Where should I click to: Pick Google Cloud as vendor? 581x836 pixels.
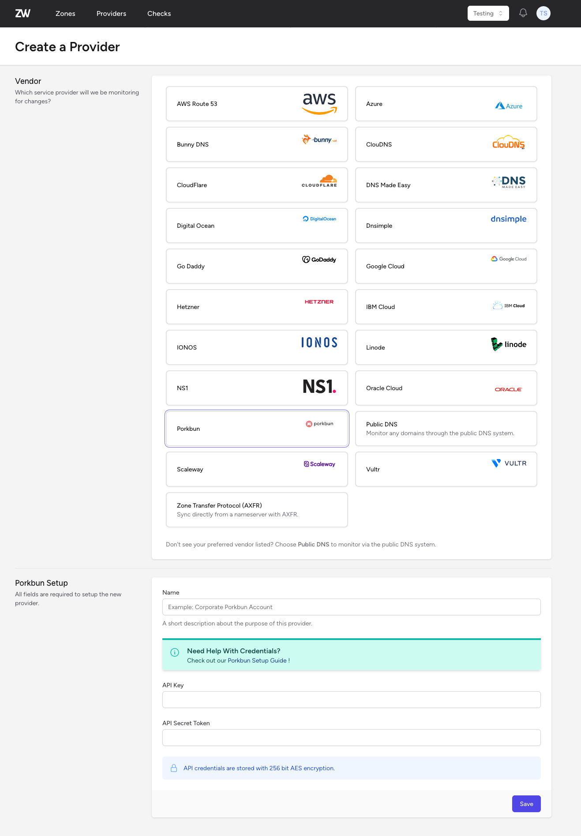coord(446,266)
